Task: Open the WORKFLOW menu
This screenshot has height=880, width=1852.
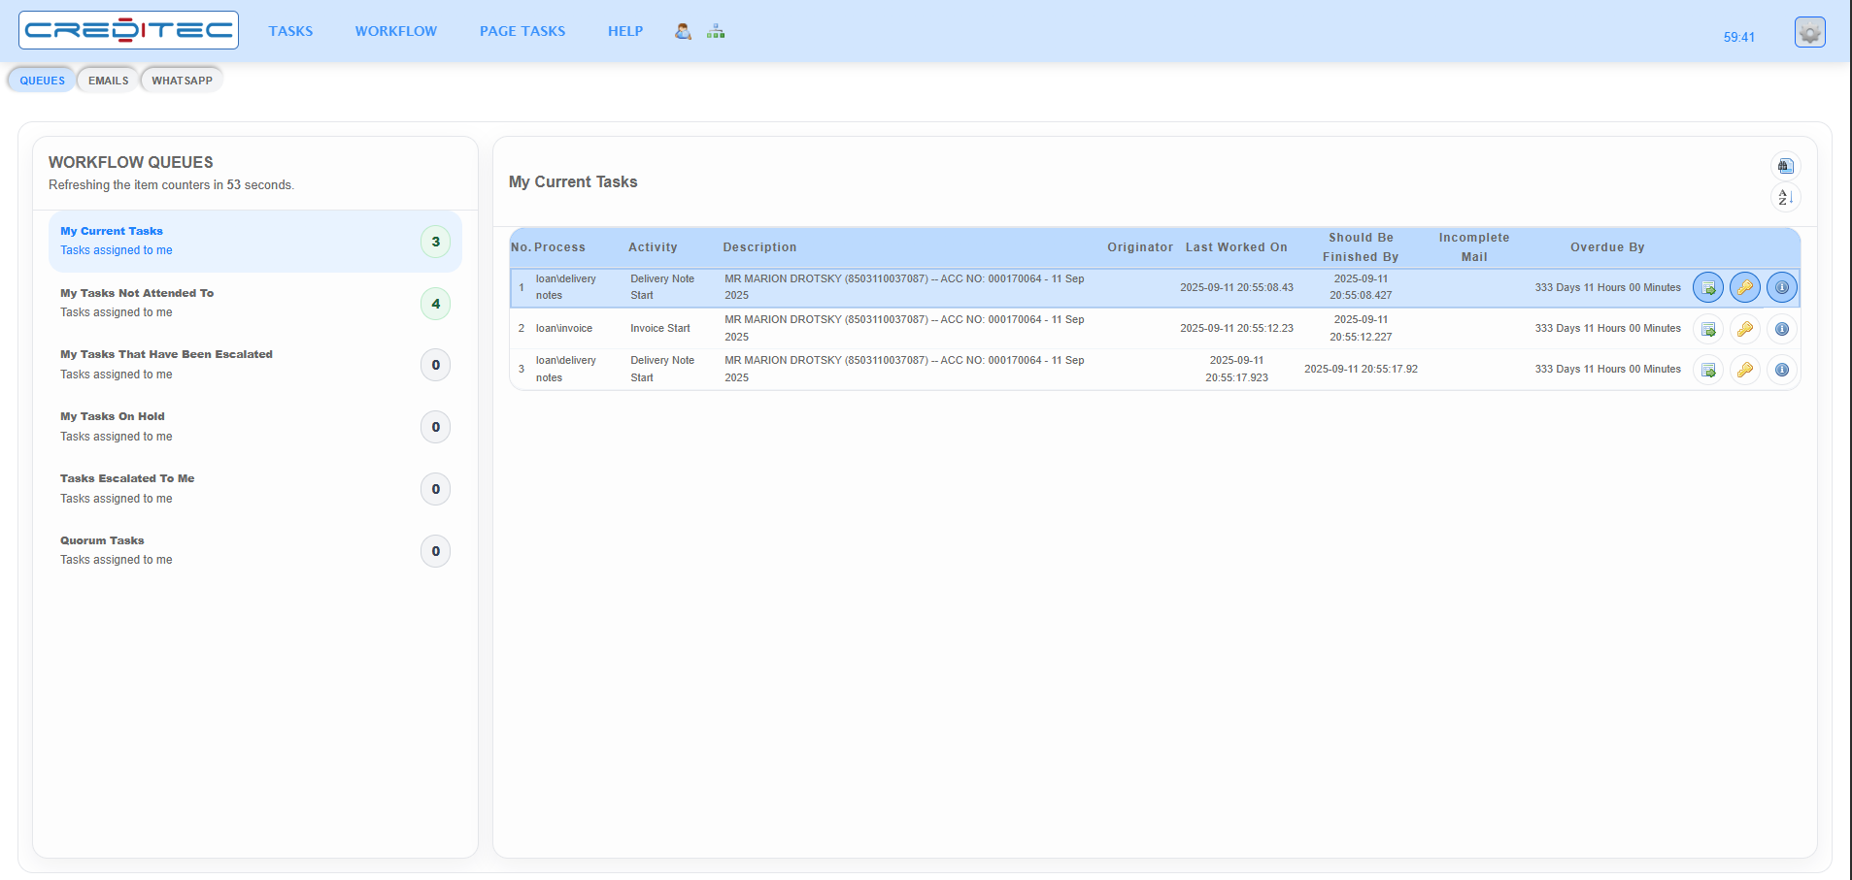Action: [396, 31]
